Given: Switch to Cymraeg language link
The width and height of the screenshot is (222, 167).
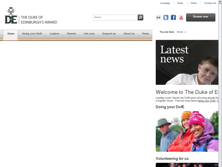Looking at the screenshot, I should [165, 3].
